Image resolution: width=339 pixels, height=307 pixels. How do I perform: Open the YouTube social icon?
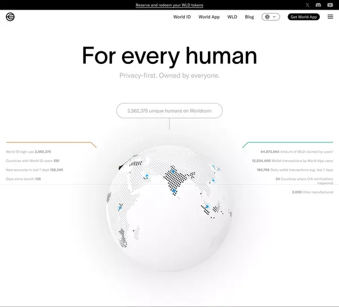pos(330,5)
